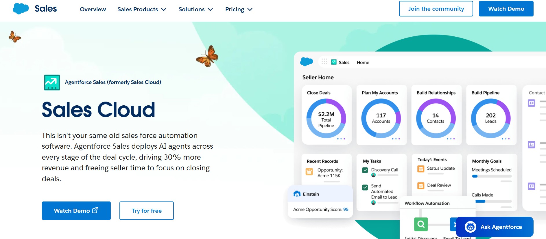Image resolution: width=546 pixels, height=239 pixels.
Task: Open the Overview nav item
Action: [93, 9]
